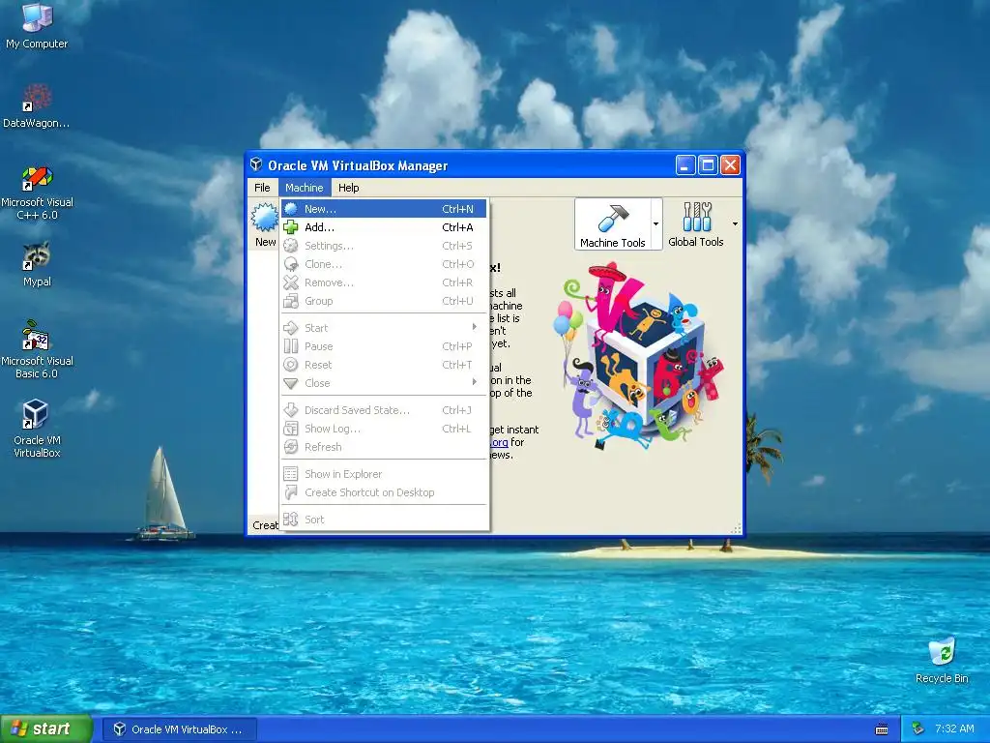This screenshot has width=990, height=743.
Task: Click the Machine menu header
Action: (305, 188)
